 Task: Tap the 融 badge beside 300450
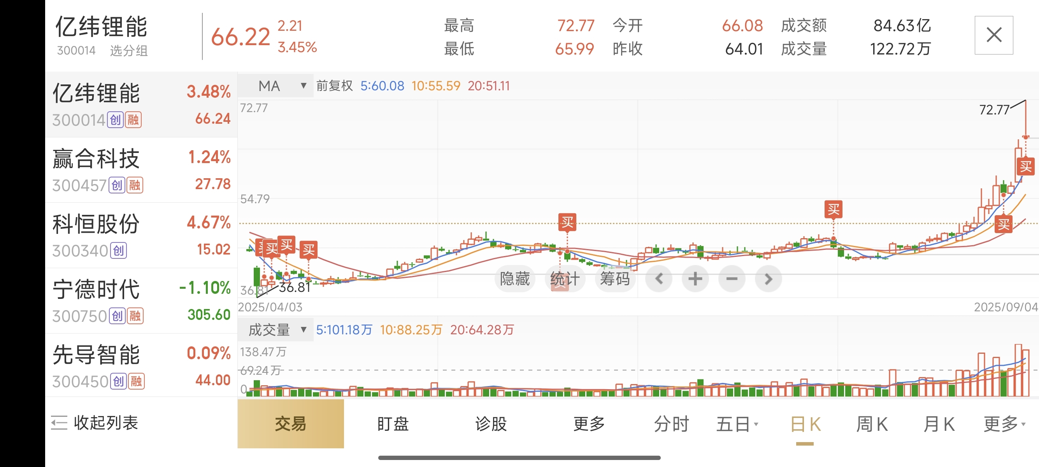click(136, 381)
